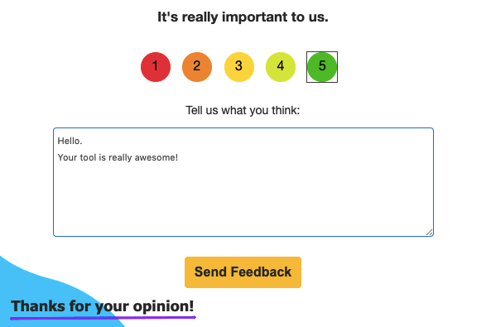Select the lime rating 4 circle

point(281,67)
